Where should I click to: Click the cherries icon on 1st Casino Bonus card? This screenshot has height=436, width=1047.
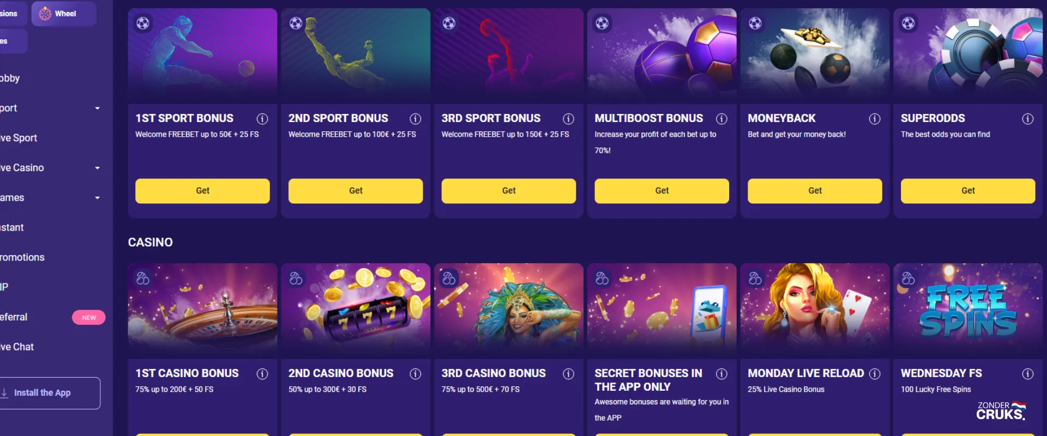tap(143, 278)
